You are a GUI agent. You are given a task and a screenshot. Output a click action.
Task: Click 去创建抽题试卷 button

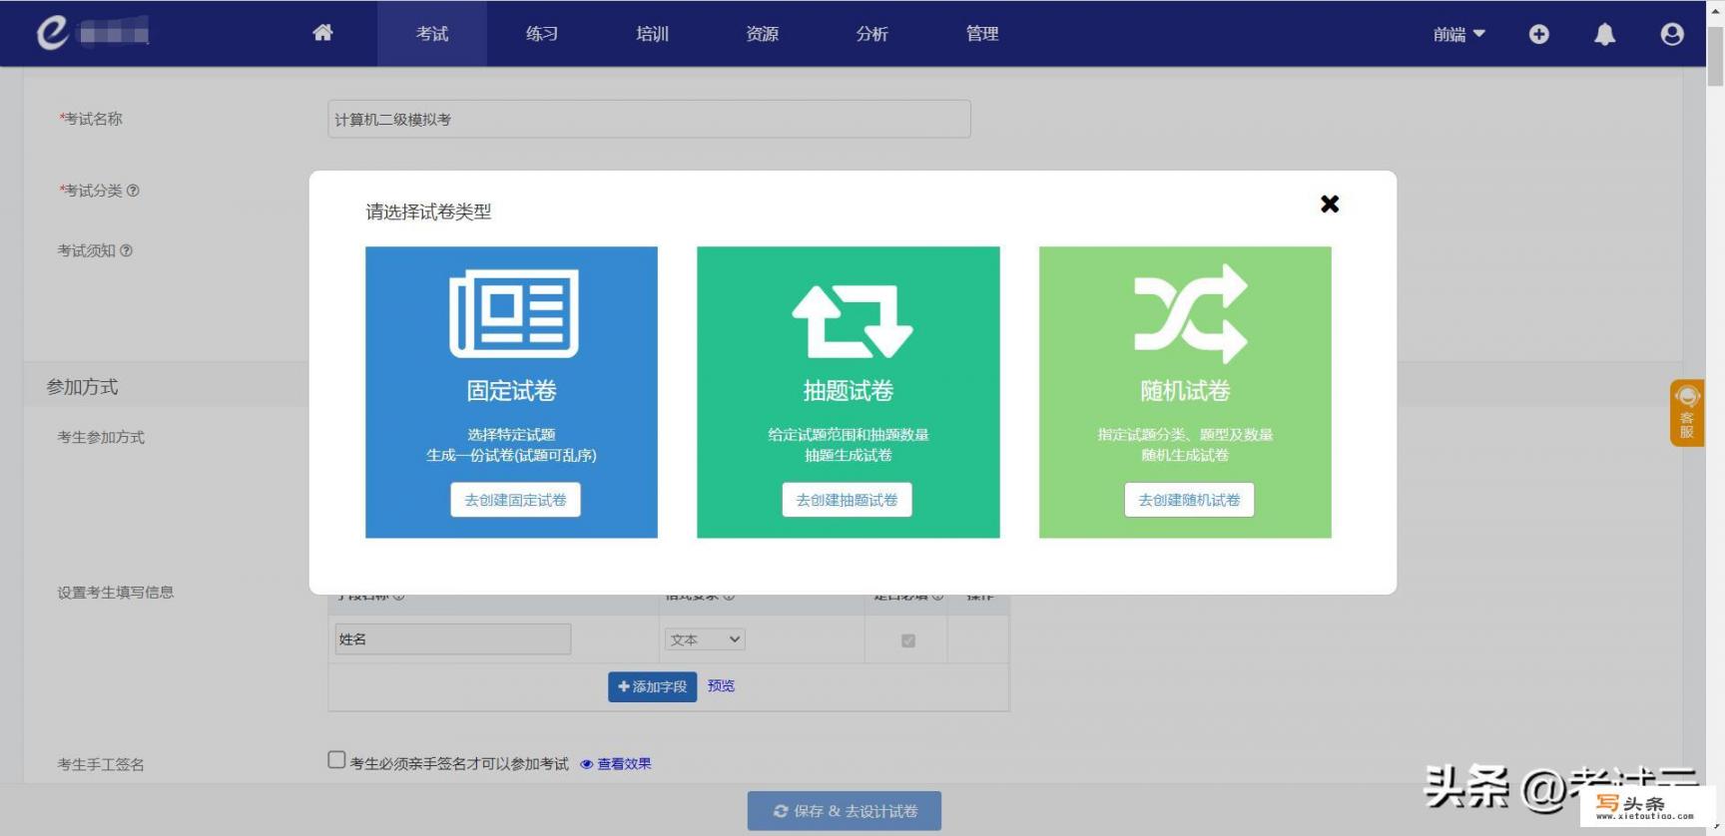pos(847,500)
